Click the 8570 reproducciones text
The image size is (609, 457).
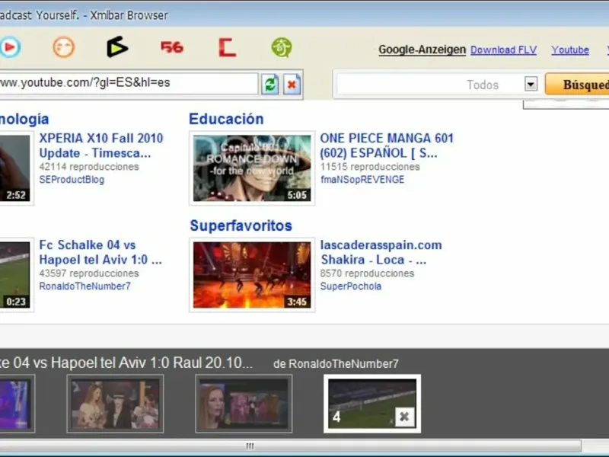coord(367,273)
